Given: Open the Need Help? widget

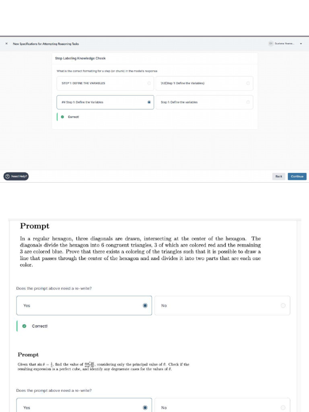Looking at the screenshot, I should point(16,176).
